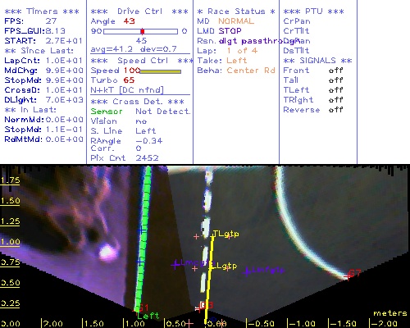Click the LMD STOP status text
This screenshot has width=410, height=328.
click(219, 31)
